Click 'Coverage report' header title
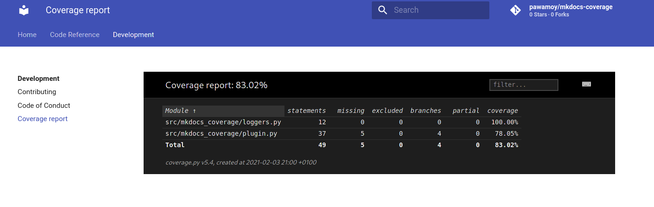The width and height of the screenshot is (654, 207). [78, 10]
